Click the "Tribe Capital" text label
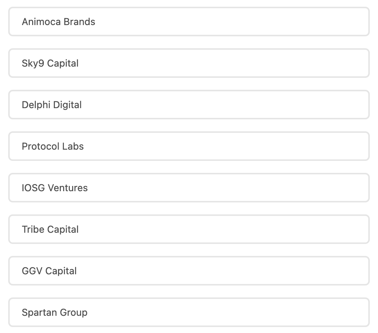378x333 pixels. [x=50, y=229]
